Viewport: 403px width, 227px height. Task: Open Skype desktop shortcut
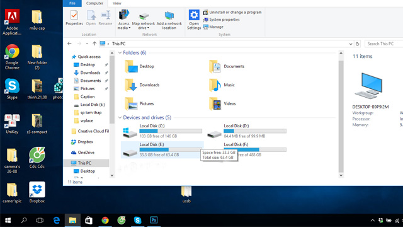point(12,89)
